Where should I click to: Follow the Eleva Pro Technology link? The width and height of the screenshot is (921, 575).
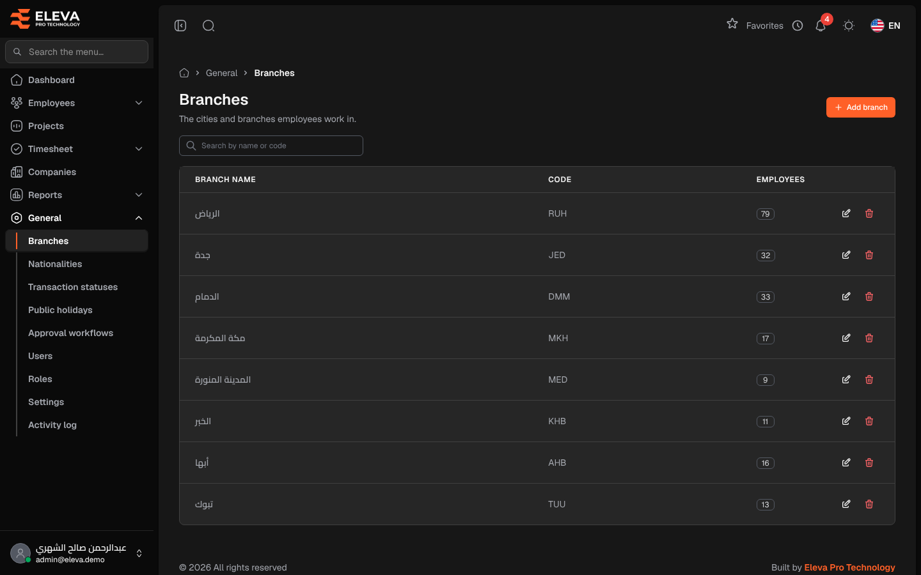[849, 567]
